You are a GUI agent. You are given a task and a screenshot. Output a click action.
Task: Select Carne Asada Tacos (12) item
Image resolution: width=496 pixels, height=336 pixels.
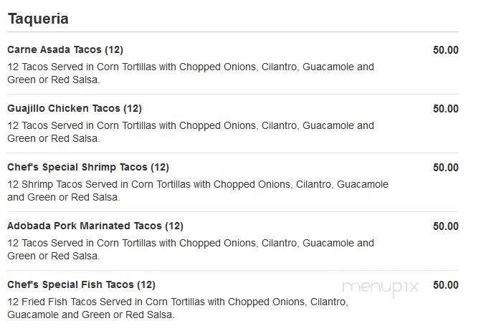[x=65, y=49]
